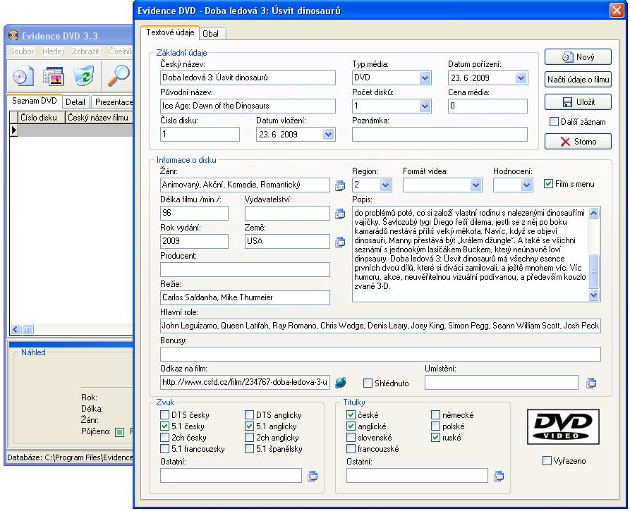Click the cover picture icon in main toolbar
This screenshot has width=630, height=511.
[54, 76]
